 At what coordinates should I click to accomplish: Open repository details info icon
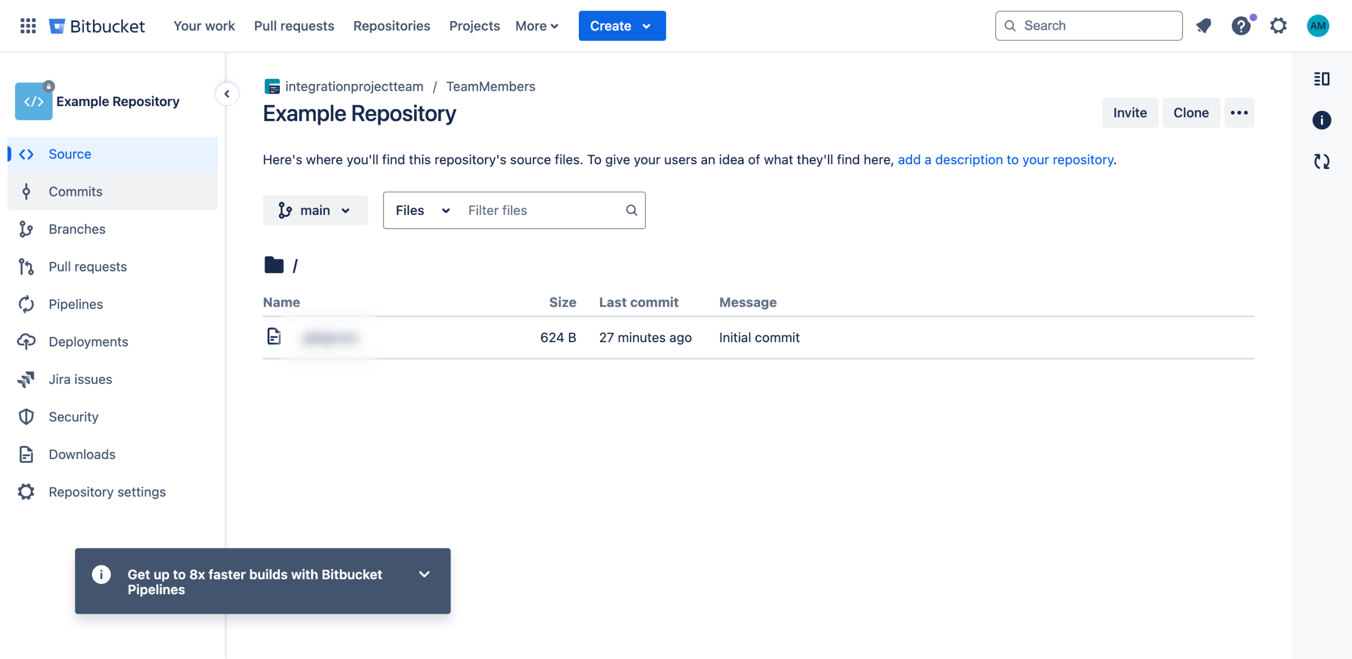coord(1321,120)
